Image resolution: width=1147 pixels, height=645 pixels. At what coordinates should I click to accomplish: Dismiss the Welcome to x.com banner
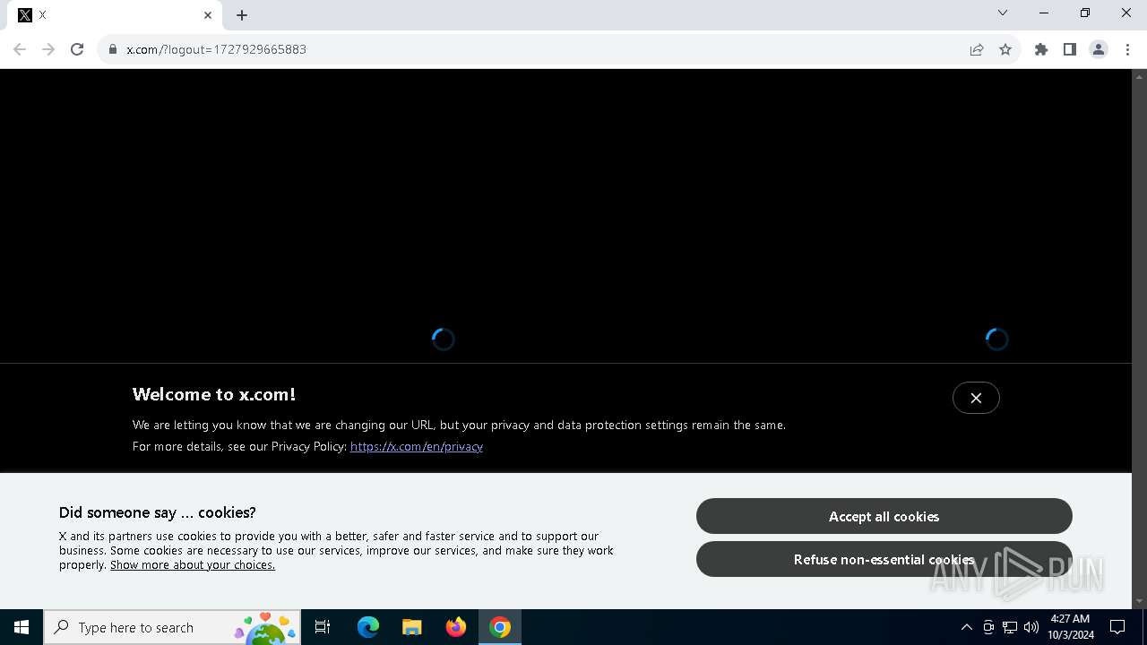[976, 398]
